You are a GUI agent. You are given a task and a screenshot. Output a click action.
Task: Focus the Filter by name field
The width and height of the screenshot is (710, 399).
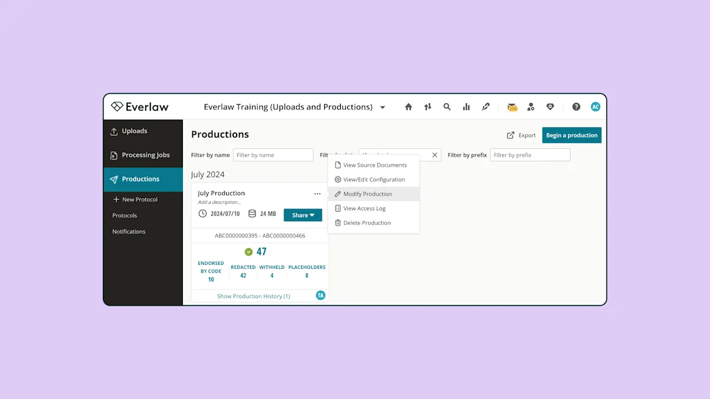273,155
